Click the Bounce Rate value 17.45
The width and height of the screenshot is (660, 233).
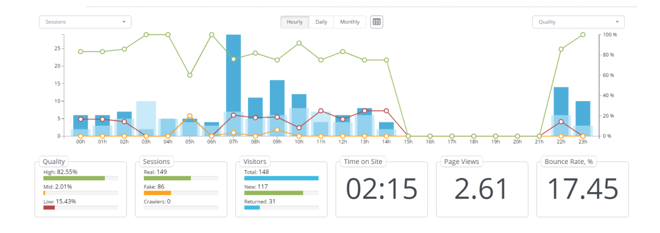[582, 189]
